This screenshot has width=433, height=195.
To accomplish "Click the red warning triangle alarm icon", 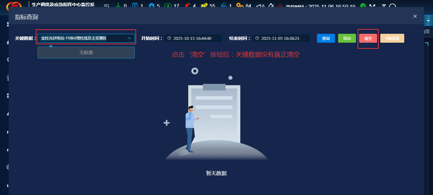I will pyautogui.click(x=280, y=6).
